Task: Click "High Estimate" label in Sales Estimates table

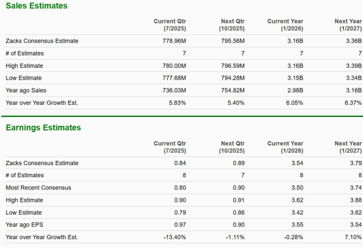Action: 25,66
